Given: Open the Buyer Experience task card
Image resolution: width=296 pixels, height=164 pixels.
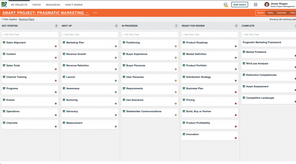Looking at the screenshot, I should 150,55.
